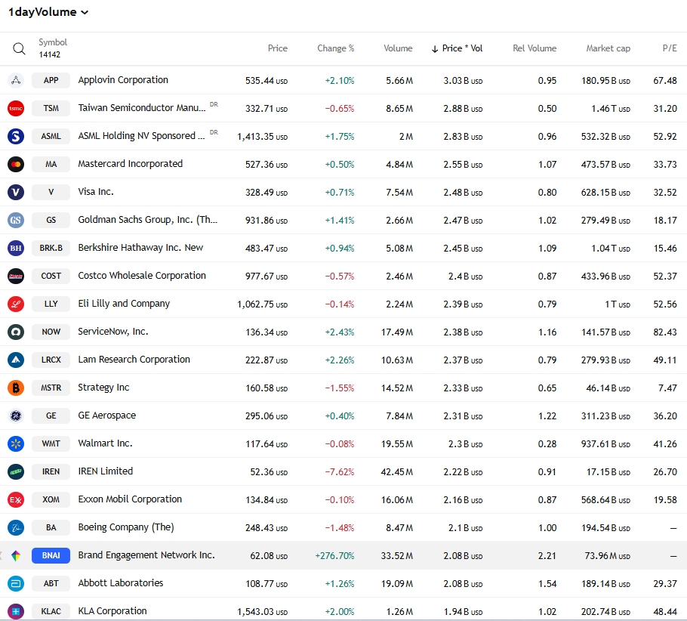Viewport: 687px width, 621px height.
Task: Sort by the Price column header
Action: (x=277, y=48)
